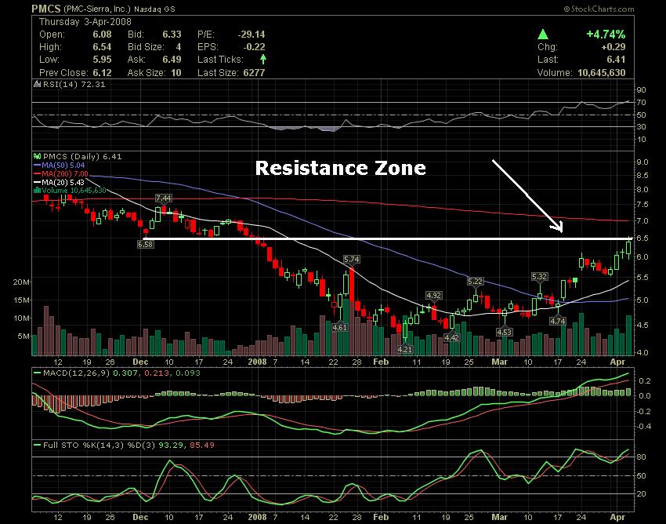Click the Open value 6.08
Screen dimensions: 666x524
102,35
